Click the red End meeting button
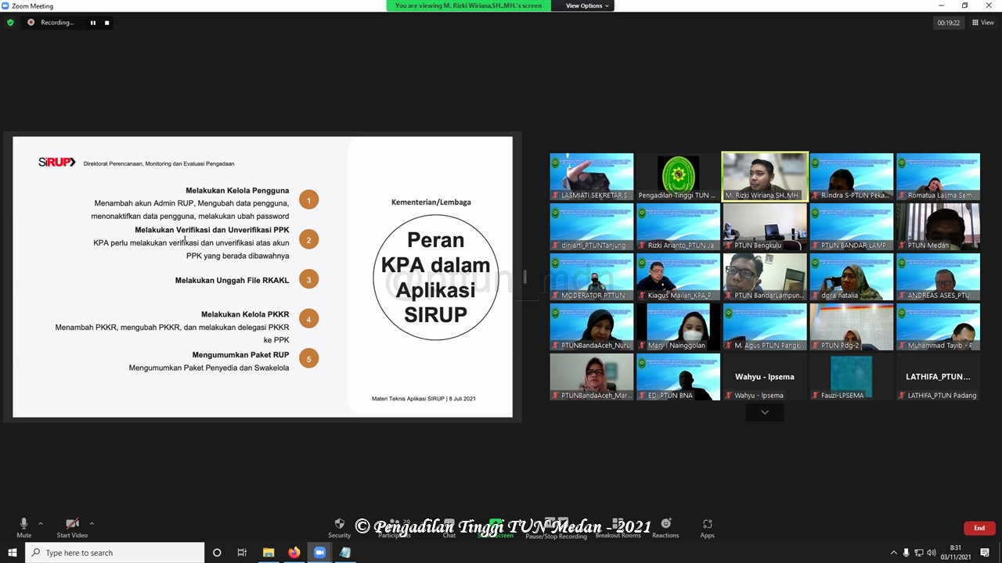This screenshot has width=1002, height=563. pos(979,528)
